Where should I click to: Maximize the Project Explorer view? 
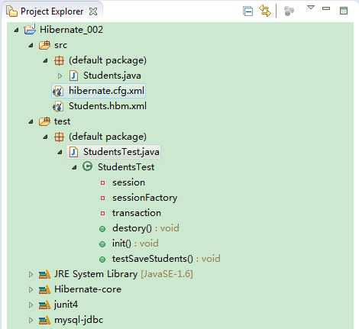[x=344, y=11]
